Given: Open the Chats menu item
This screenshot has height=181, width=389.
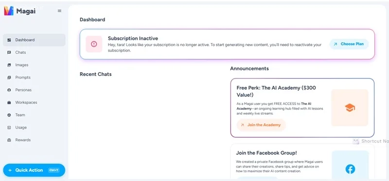Looking at the screenshot, I should click(x=34, y=52).
